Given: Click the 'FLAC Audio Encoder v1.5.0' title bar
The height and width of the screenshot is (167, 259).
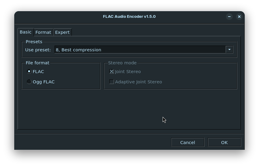Looking at the screenshot, I should [129, 17].
